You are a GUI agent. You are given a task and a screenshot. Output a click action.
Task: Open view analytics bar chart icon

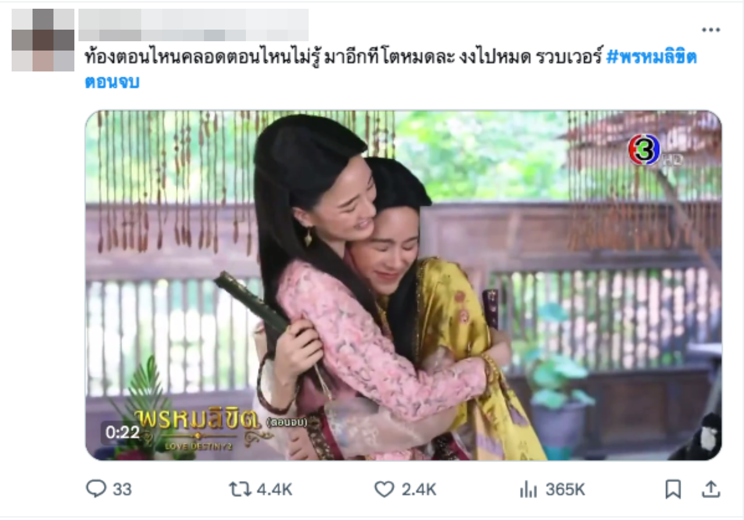[x=528, y=490]
